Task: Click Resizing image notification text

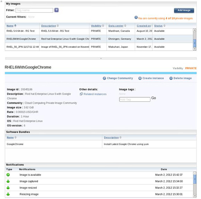Action: 29,194
